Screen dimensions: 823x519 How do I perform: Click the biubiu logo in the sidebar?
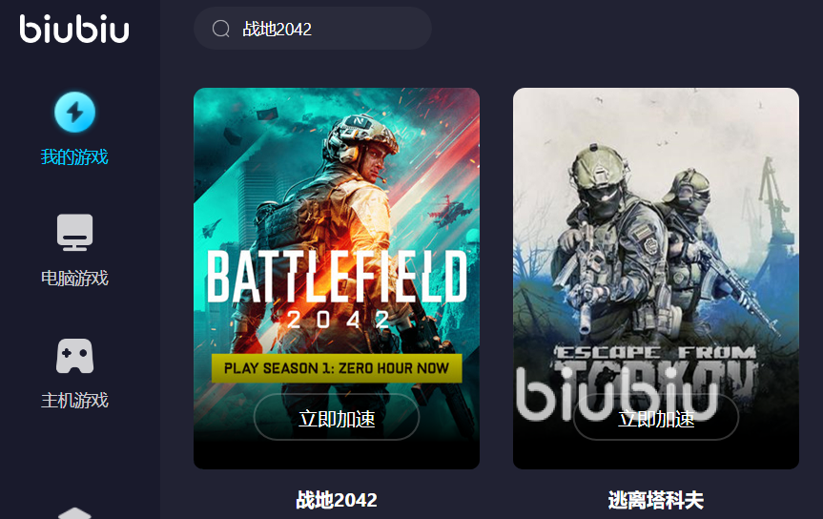74,29
